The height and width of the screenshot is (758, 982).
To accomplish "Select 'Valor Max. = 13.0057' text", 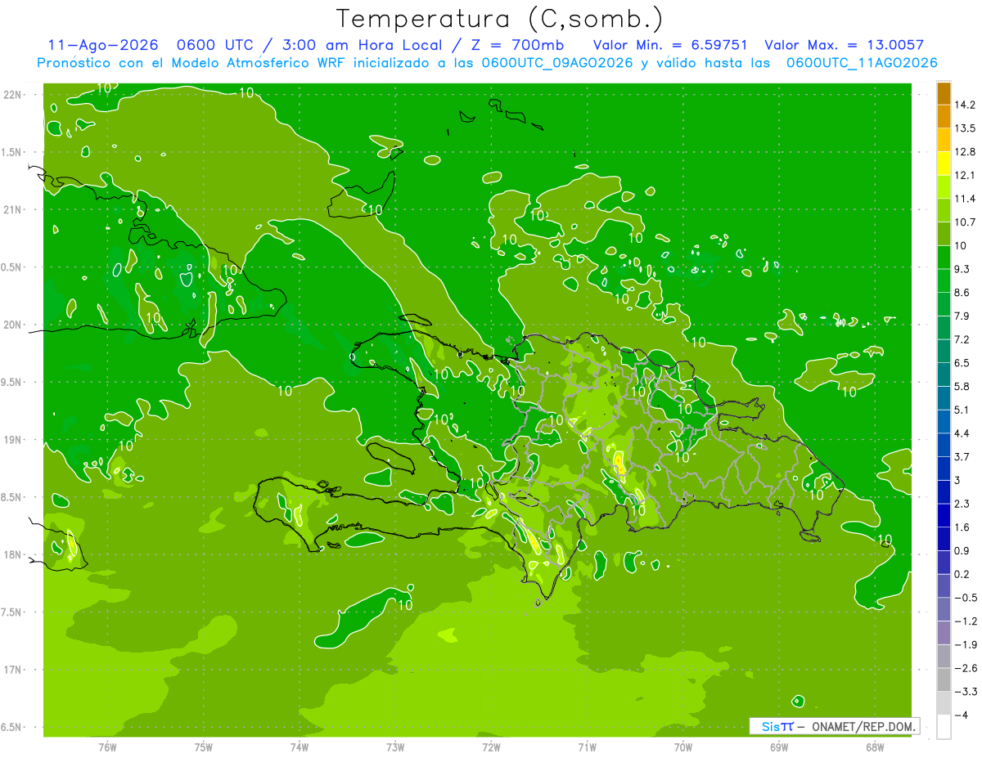I will 844,45.
